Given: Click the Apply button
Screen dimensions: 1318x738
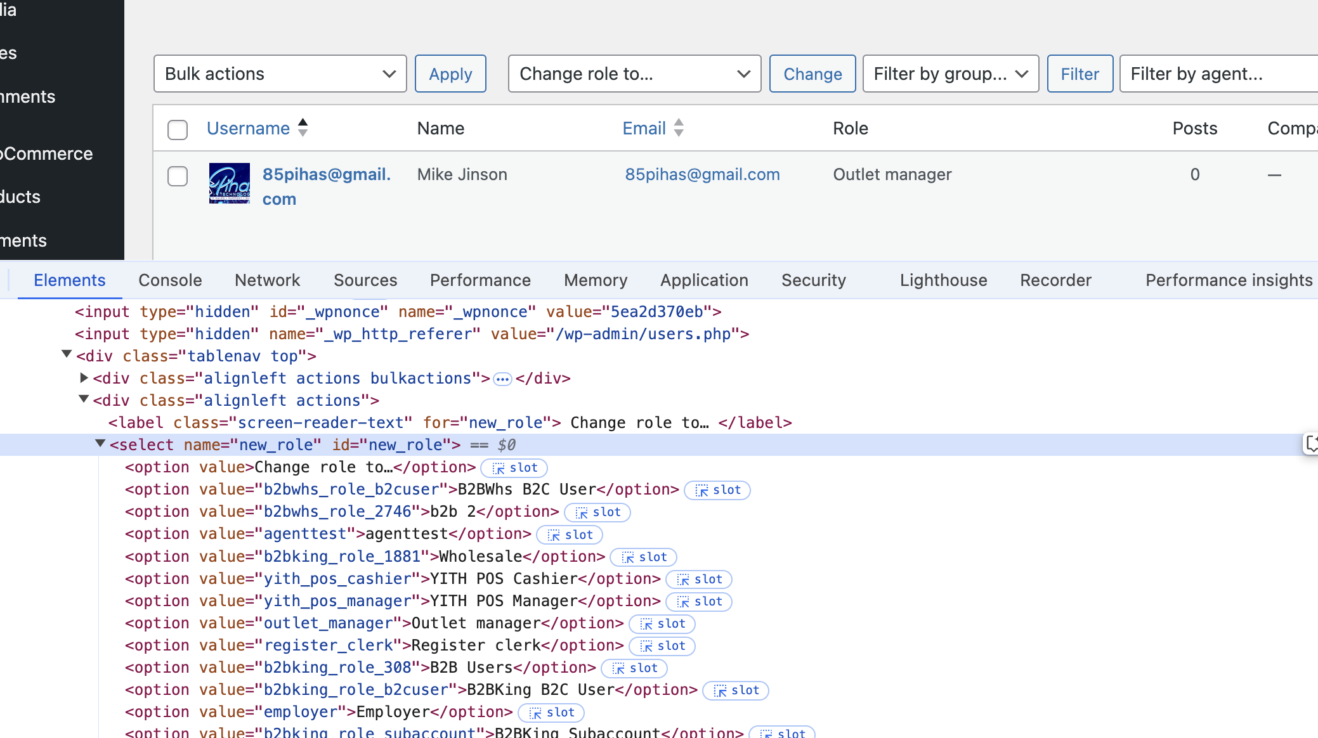Looking at the screenshot, I should pos(450,74).
